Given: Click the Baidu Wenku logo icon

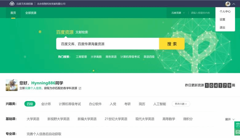Looking at the screenshot, I should [x=12, y=4].
